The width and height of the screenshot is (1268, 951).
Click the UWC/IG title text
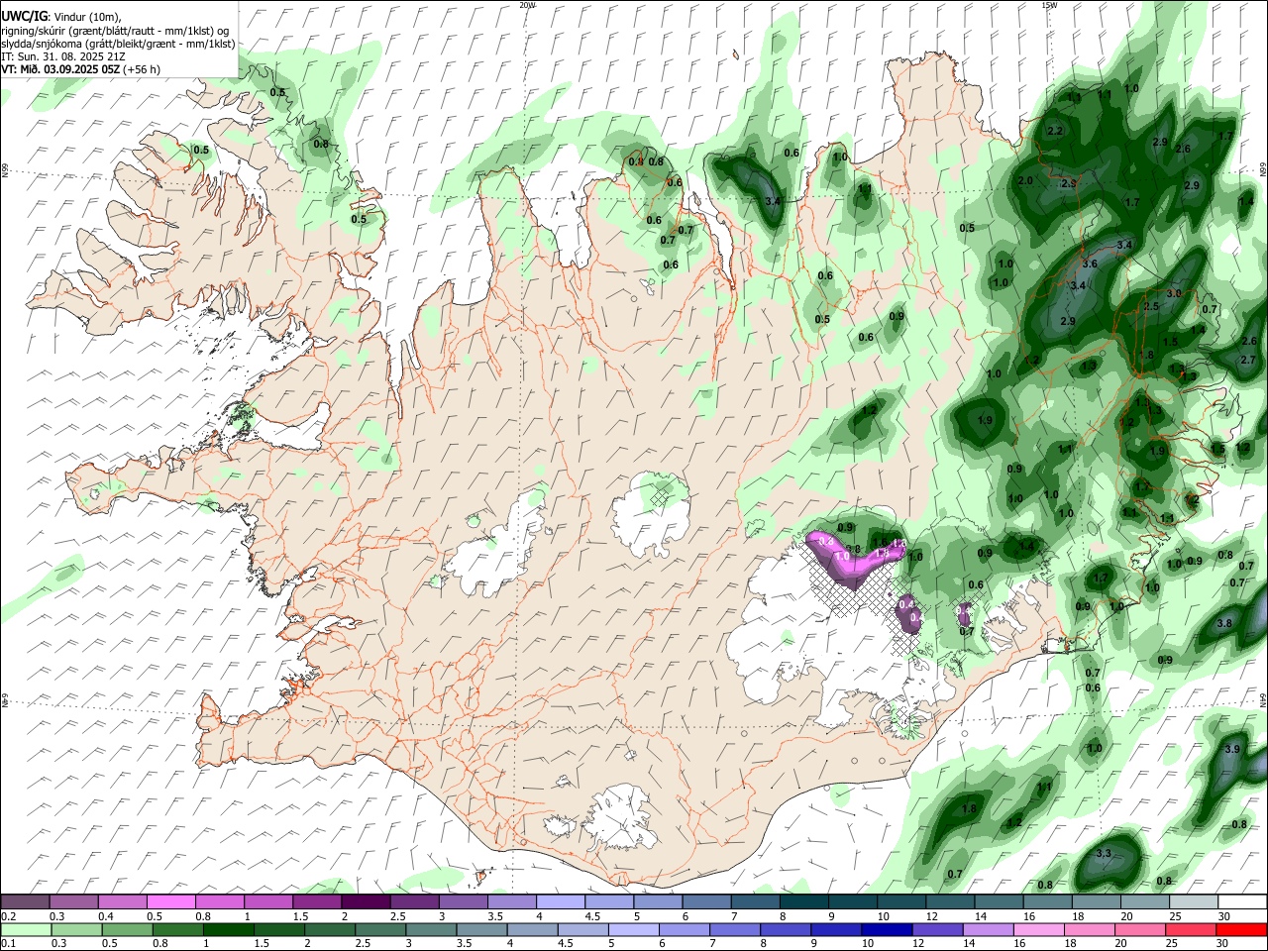[x=24, y=17]
